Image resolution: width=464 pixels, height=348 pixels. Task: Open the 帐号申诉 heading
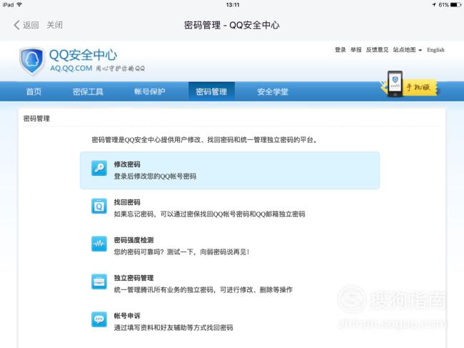tap(127, 316)
